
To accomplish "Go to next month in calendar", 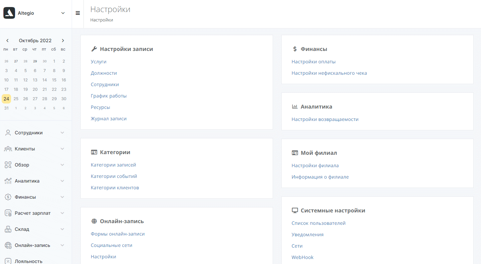I will (x=63, y=41).
